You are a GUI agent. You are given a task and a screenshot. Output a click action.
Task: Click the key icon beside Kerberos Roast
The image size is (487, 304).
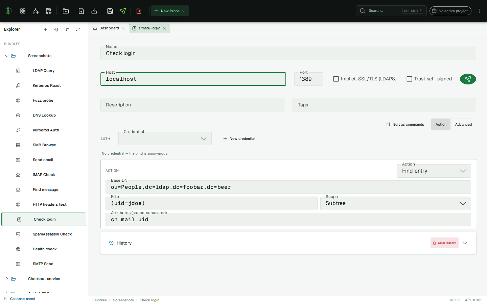click(x=18, y=85)
